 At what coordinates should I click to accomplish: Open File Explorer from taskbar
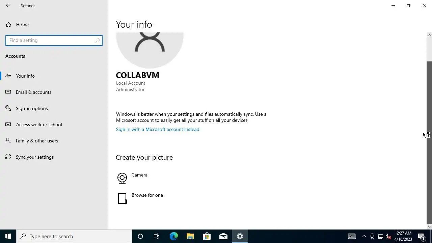(x=190, y=236)
